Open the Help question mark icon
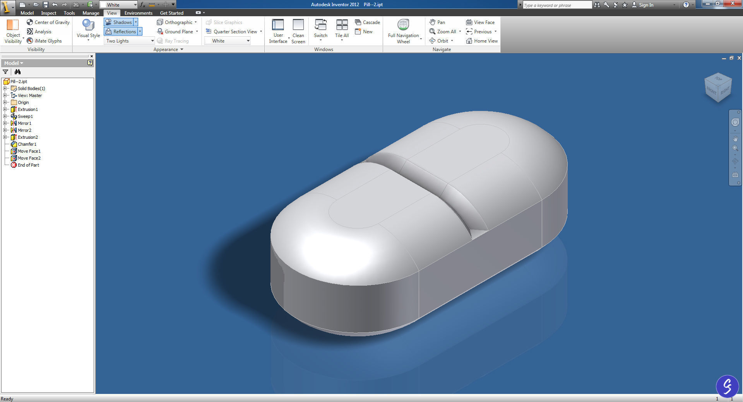Viewport: 743px width, 402px height. (686, 5)
